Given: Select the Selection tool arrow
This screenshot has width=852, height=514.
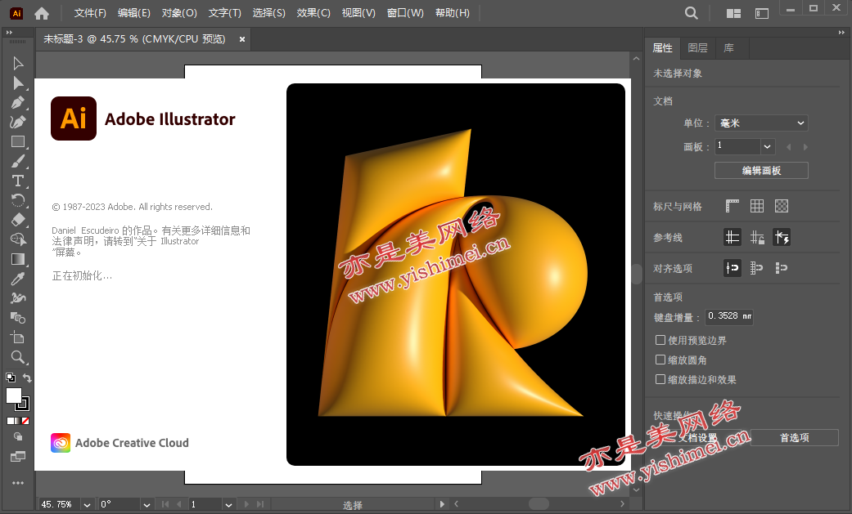Looking at the screenshot, I should (18, 64).
